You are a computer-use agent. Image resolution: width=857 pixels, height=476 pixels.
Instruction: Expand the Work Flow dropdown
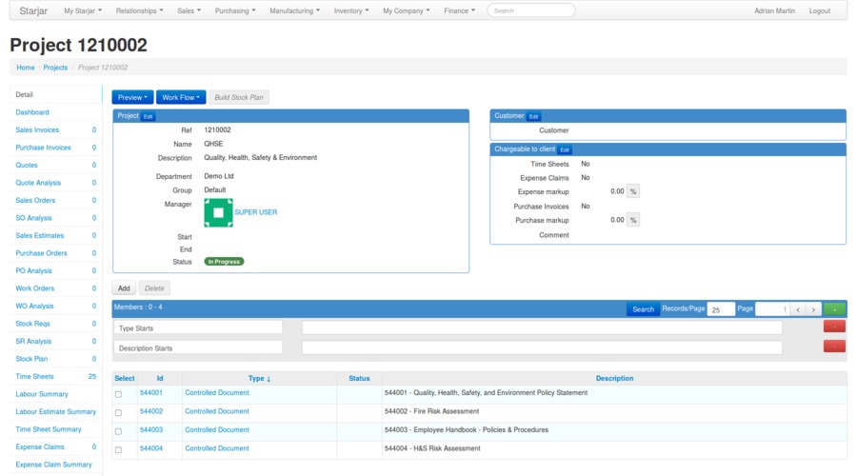point(181,97)
